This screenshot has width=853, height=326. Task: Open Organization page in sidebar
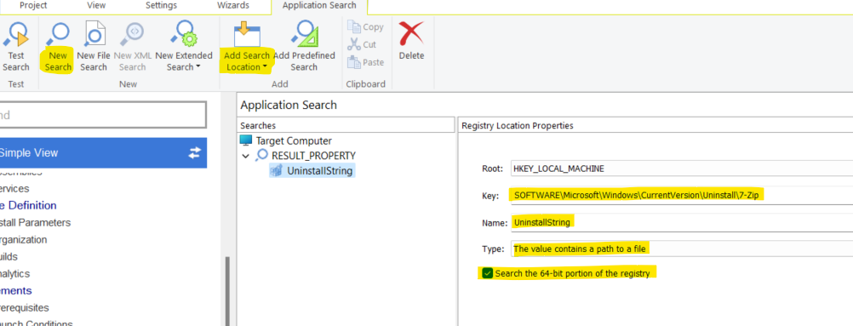(23, 239)
